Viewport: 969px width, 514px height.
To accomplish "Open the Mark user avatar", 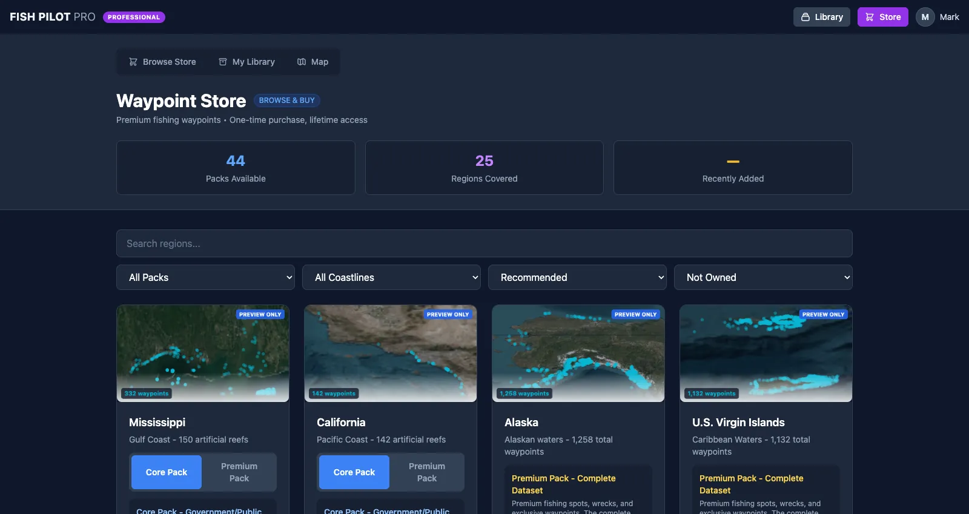I will click(925, 17).
